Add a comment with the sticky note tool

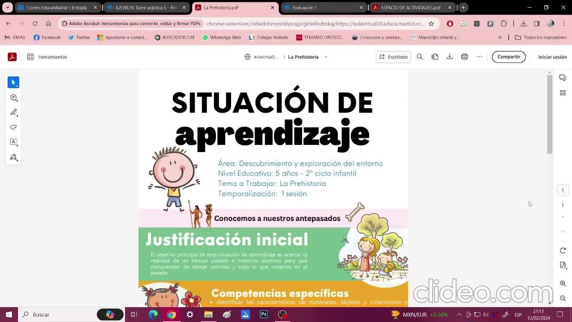[13, 97]
